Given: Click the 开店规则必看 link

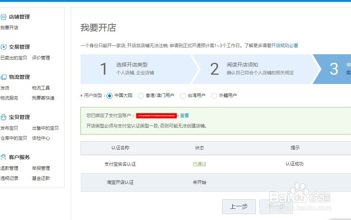Looking at the screenshot, I should pos(285,46).
